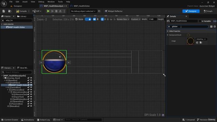Viewport: 217px width, 122px height.
Task: Open the GlobeRing asset dropdown
Action: [x=201, y=39]
